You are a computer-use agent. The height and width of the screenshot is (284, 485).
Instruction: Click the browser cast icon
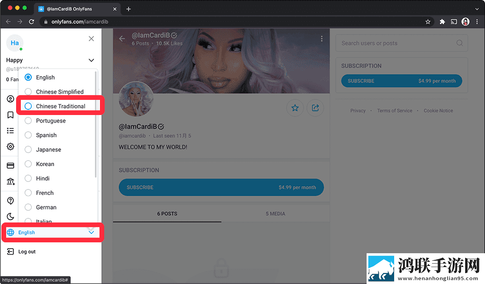[454, 22]
